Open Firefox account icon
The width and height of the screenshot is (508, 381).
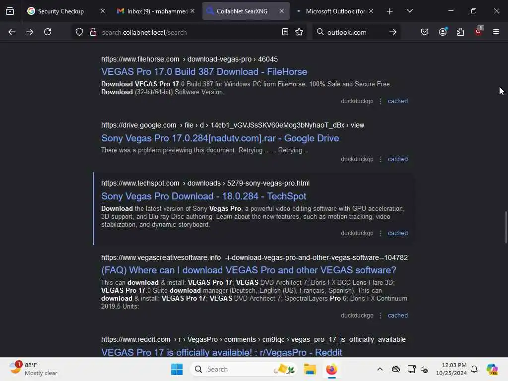coord(443,32)
